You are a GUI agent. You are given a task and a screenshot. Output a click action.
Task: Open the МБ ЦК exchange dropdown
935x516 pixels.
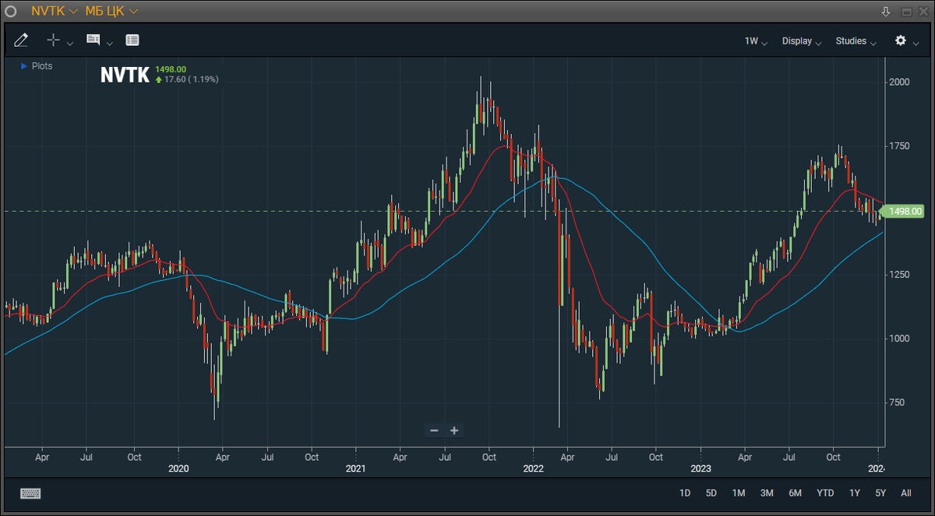tap(112, 11)
